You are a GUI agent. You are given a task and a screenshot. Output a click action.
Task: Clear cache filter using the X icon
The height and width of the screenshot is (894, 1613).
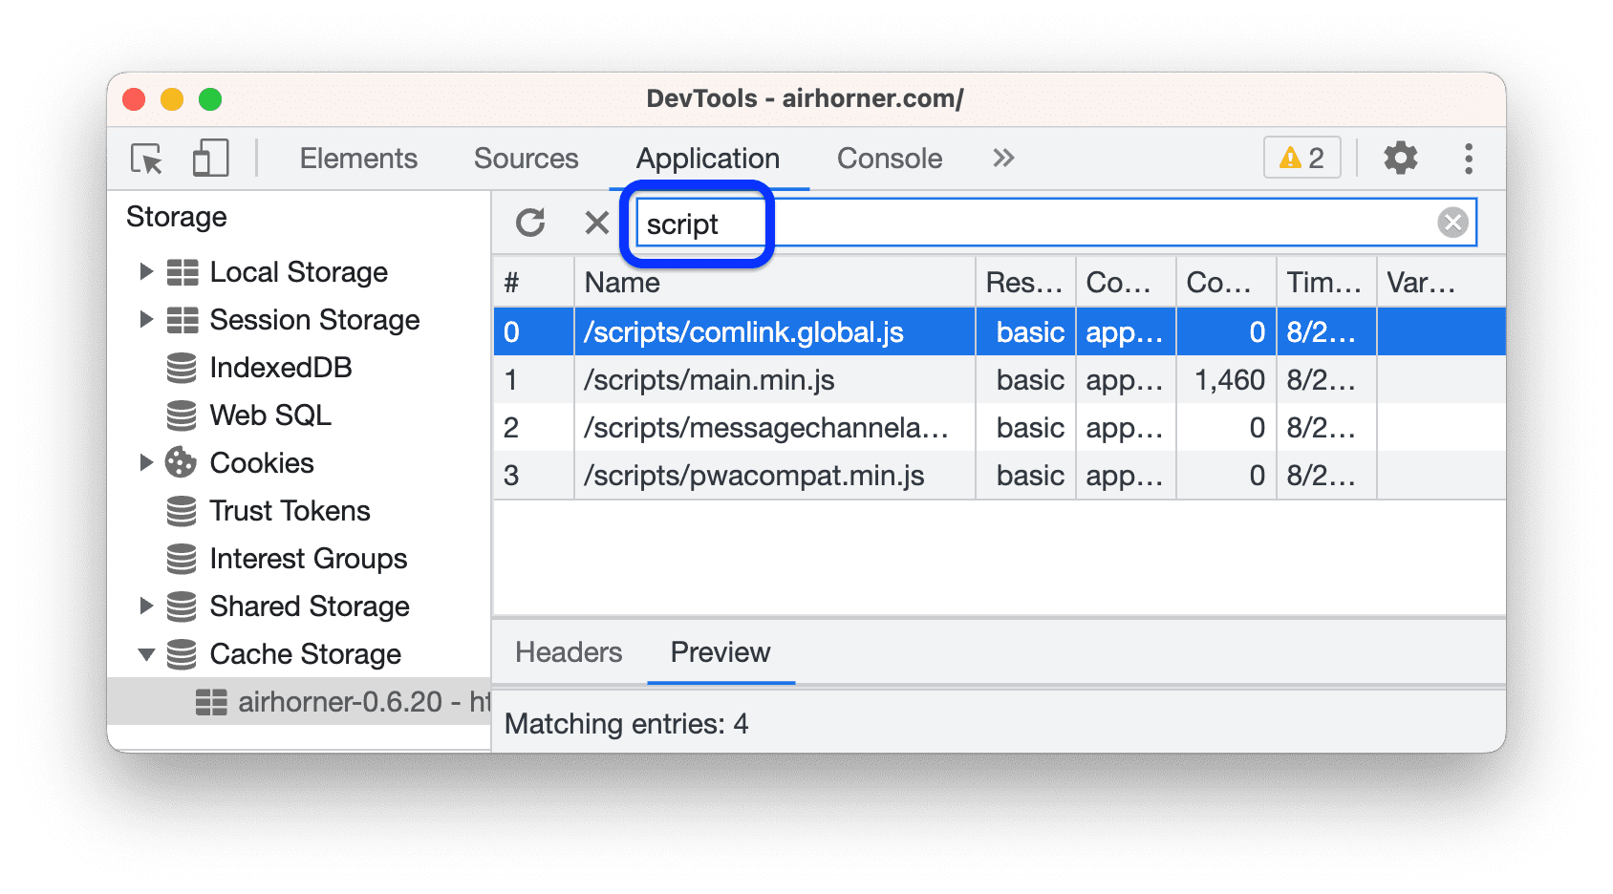click(x=597, y=223)
